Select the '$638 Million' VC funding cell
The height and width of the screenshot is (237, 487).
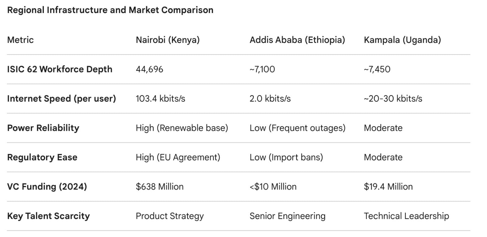coord(159,186)
